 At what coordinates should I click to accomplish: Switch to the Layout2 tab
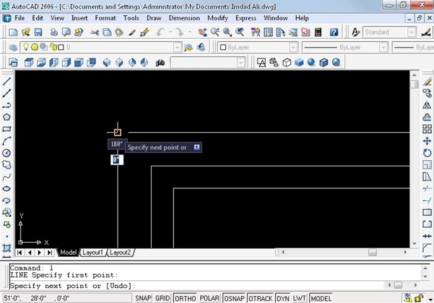(120, 252)
